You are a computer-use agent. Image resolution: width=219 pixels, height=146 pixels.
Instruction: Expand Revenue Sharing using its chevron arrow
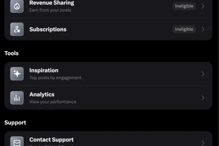coord(203,6)
